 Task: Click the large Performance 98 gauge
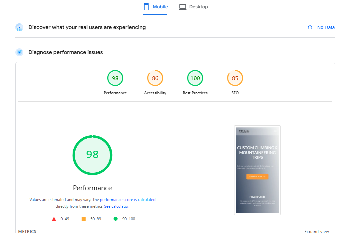pos(92,155)
